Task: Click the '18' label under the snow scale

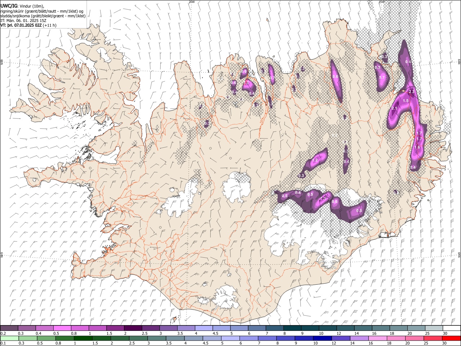Action: (392, 333)
